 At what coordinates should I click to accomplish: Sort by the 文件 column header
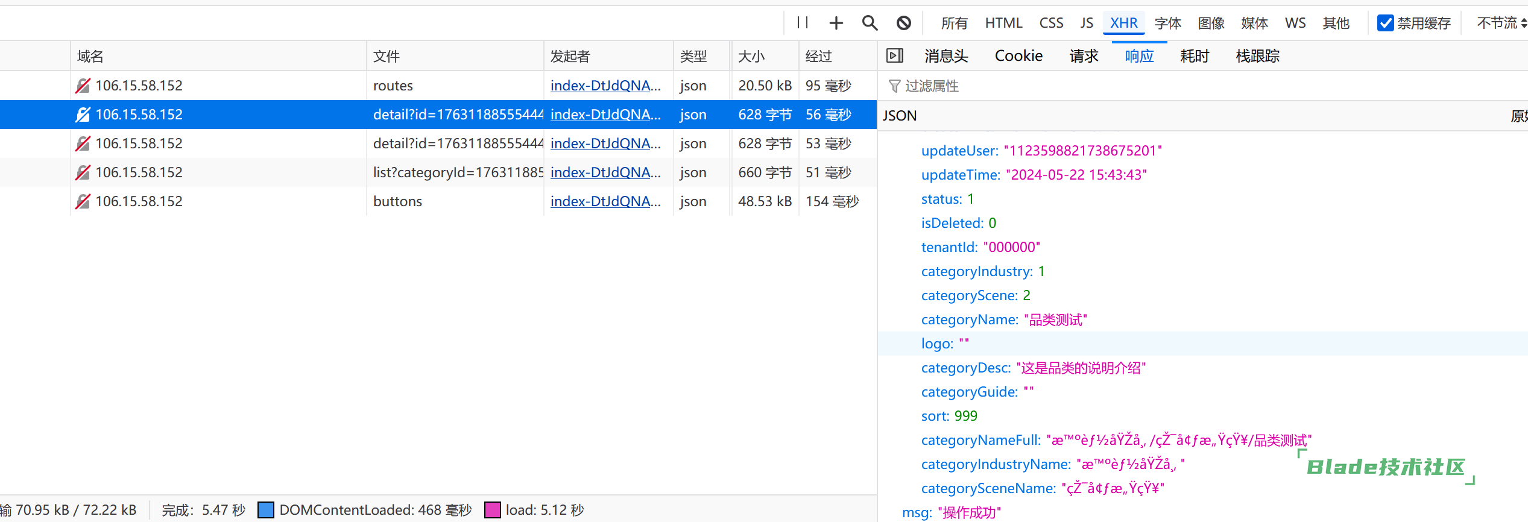coord(455,56)
